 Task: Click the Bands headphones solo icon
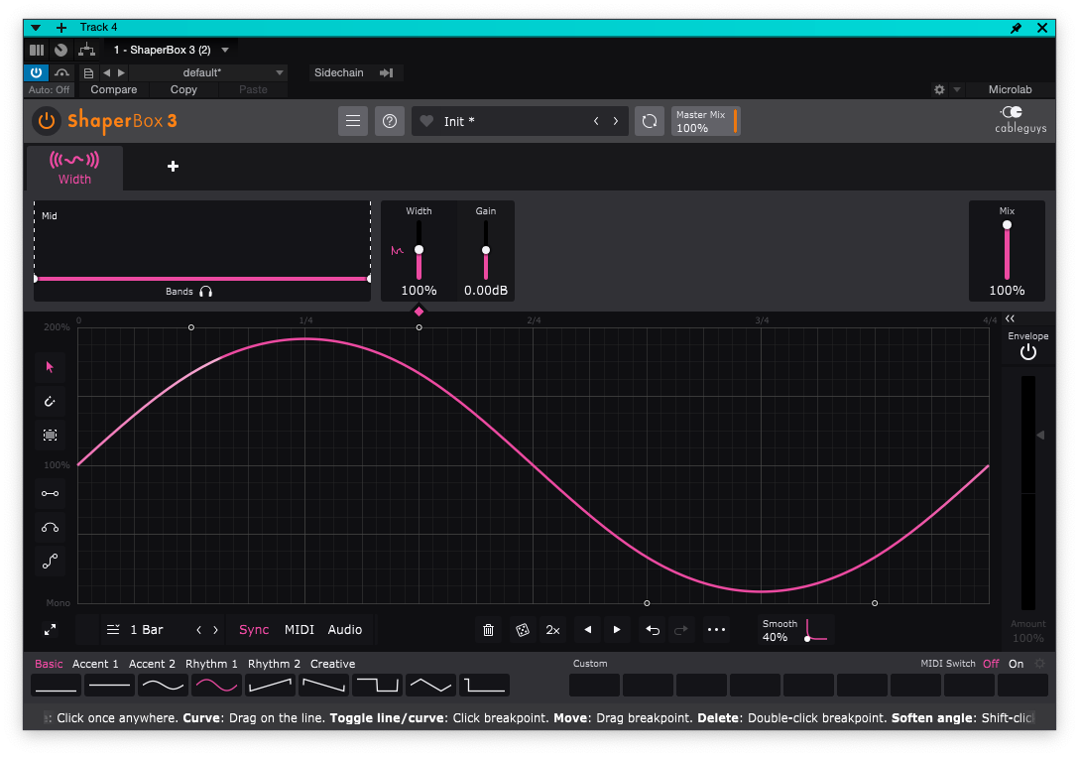(x=205, y=292)
